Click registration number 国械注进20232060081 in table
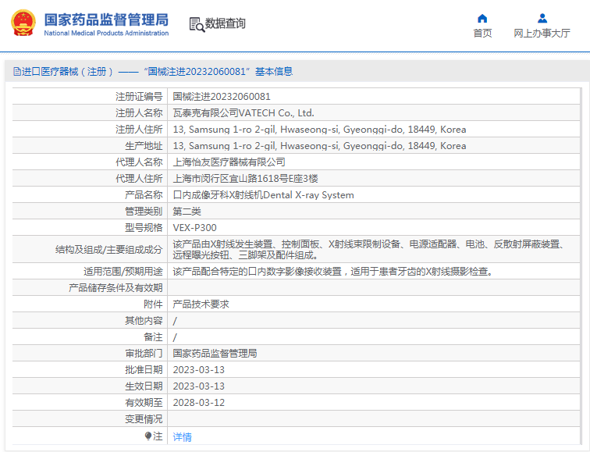Screen dimensions: 590x452 (x=222, y=97)
